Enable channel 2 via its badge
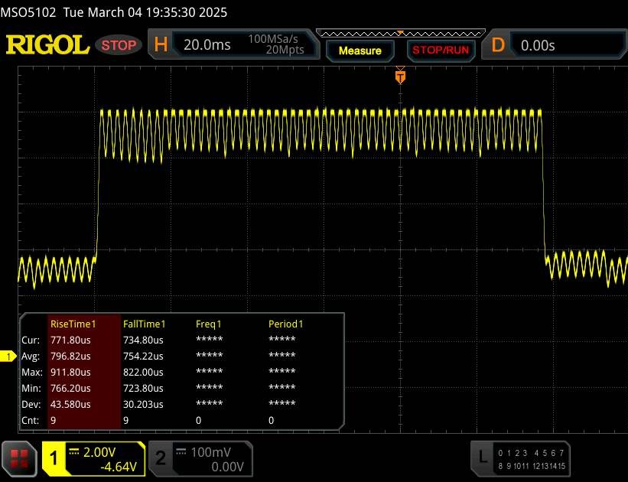Viewport: 628px width, 482px height. (x=161, y=458)
